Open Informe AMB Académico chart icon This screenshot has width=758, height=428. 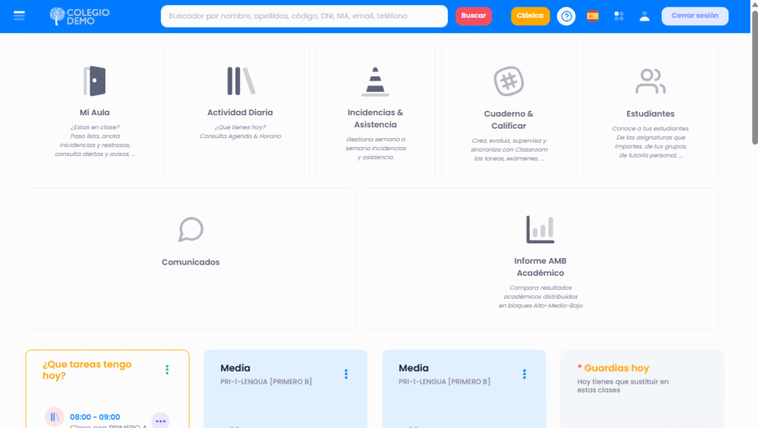pos(540,229)
